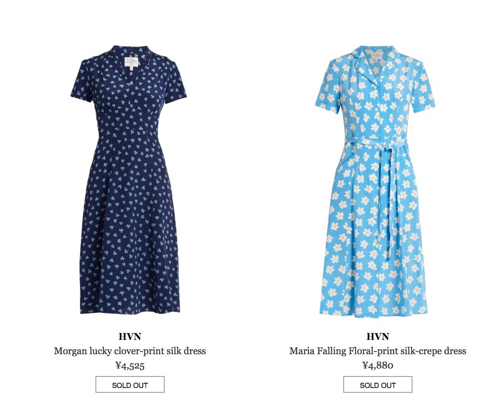Open Morgan lucky clover-print silk dress title
Screen dimensions: 494x415
[x=130, y=351]
